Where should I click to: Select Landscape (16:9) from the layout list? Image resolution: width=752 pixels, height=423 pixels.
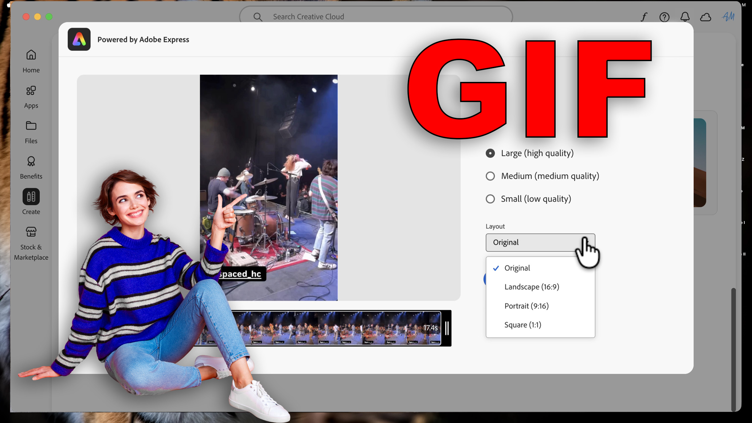click(532, 287)
